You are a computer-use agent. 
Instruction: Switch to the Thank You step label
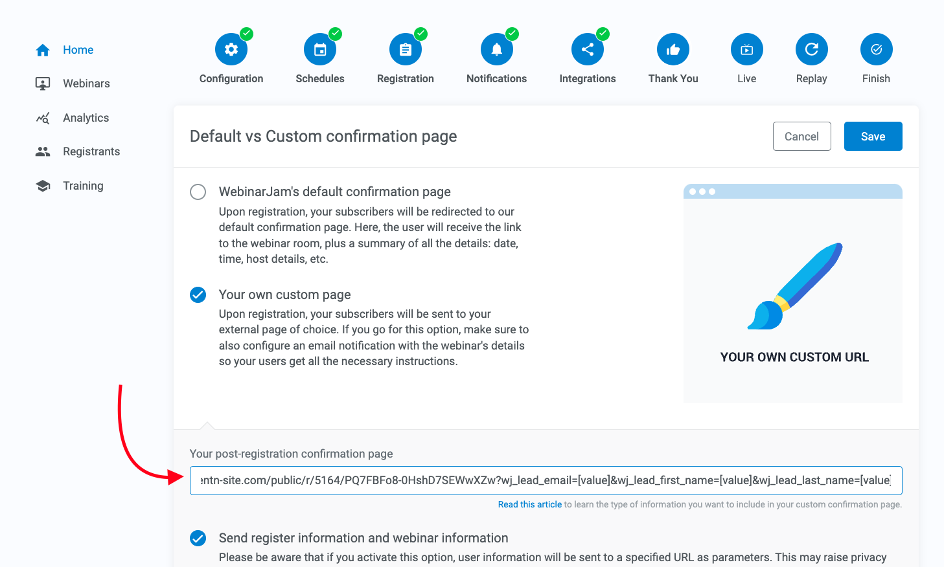click(673, 78)
